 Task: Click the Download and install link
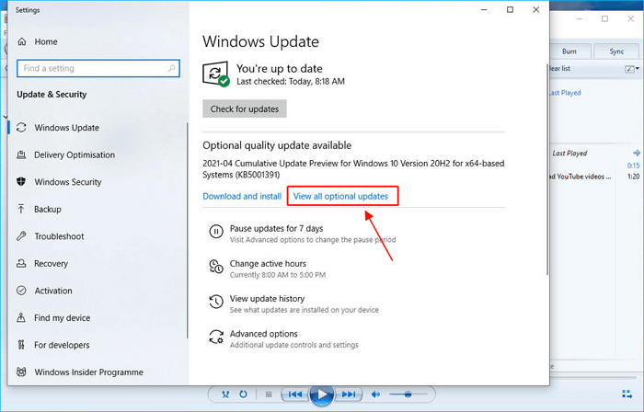[242, 196]
